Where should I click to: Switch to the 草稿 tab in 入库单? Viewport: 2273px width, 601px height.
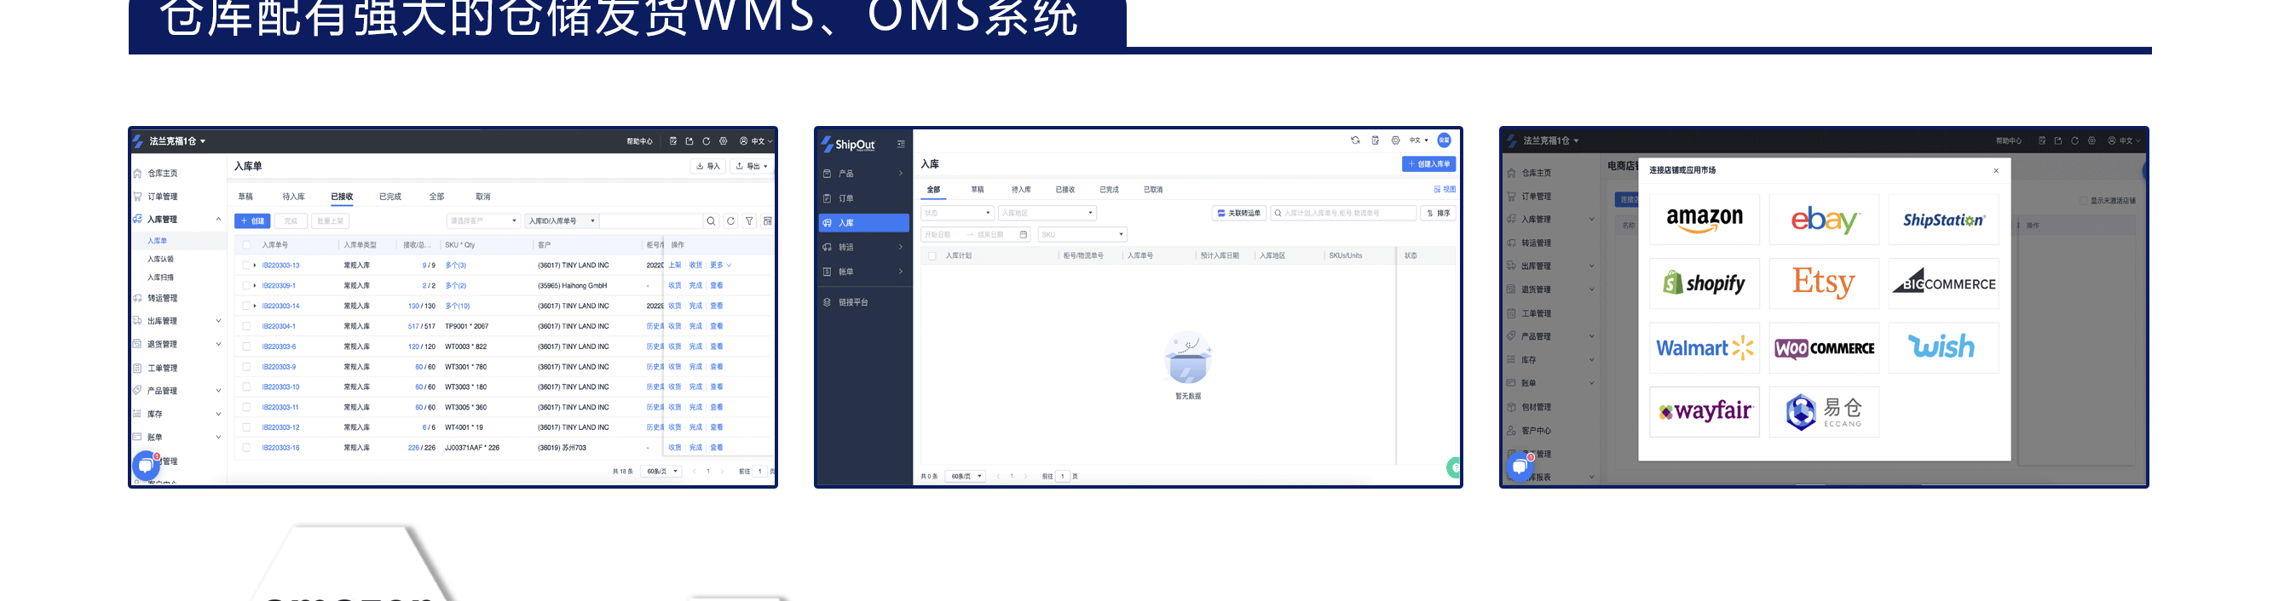(245, 197)
